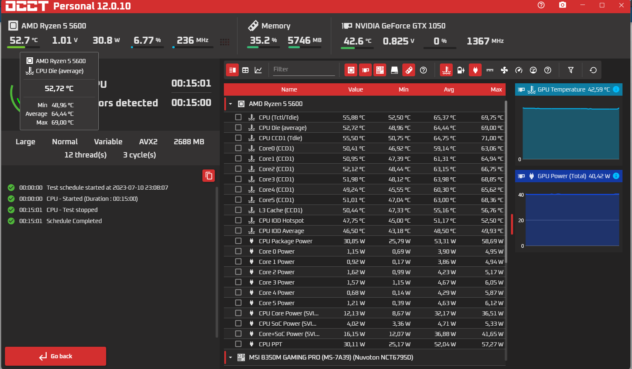Toggle the storage drive hardware filter icon
The image size is (632, 369).
coord(394,70)
